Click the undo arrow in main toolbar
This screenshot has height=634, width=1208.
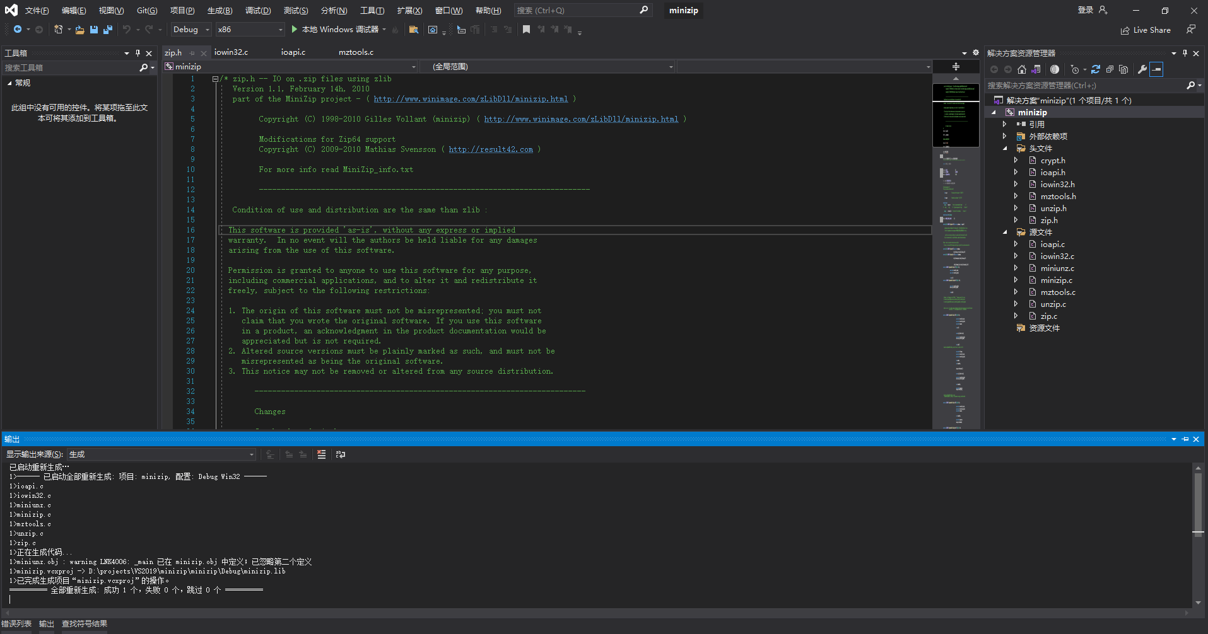[x=127, y=30]
